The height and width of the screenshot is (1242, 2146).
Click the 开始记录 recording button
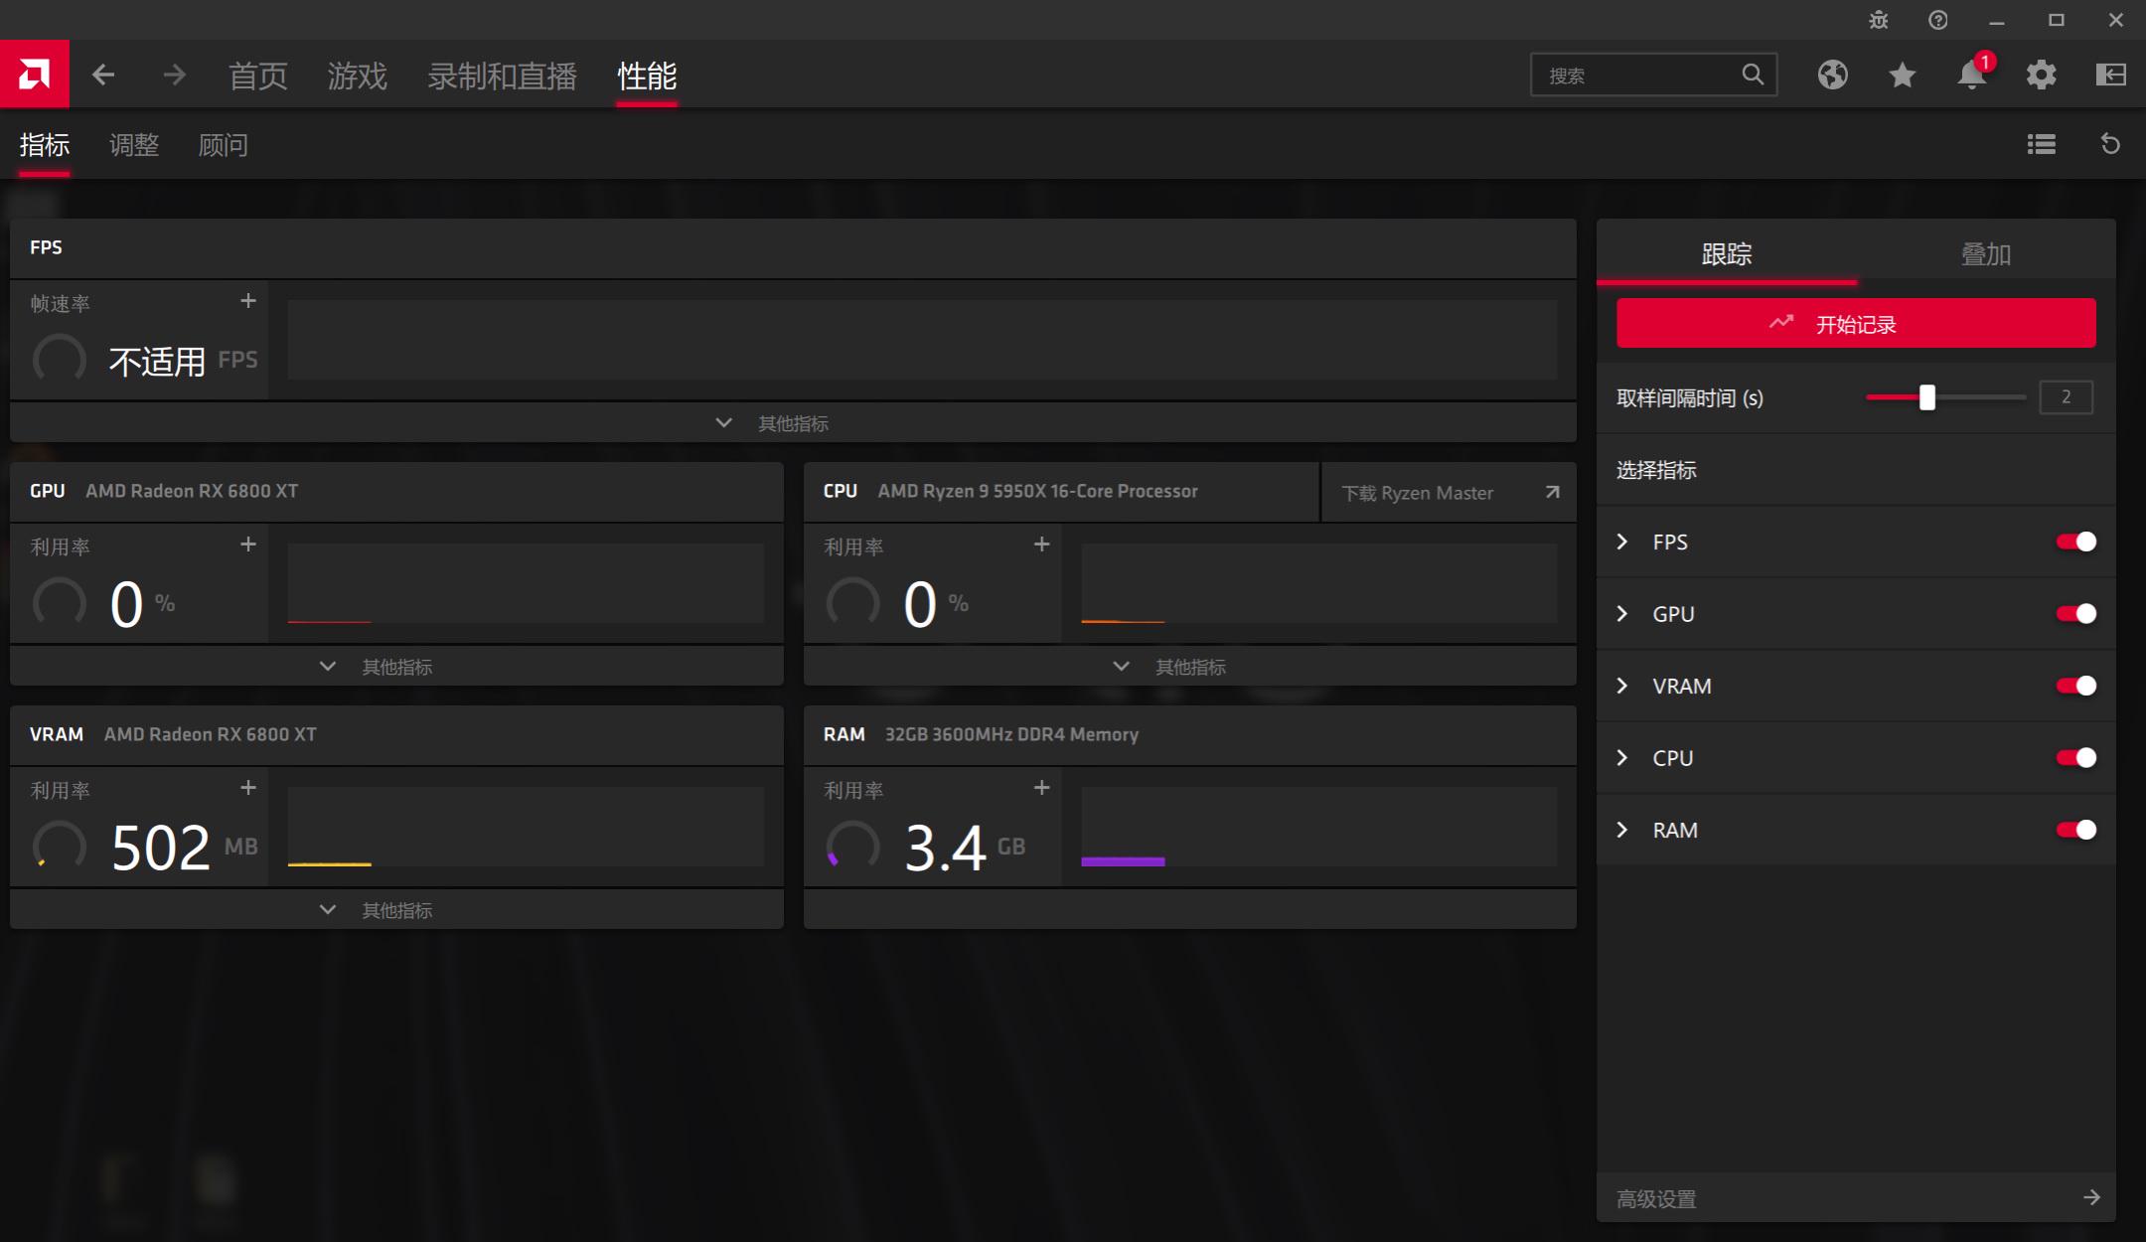[1854, 323]
